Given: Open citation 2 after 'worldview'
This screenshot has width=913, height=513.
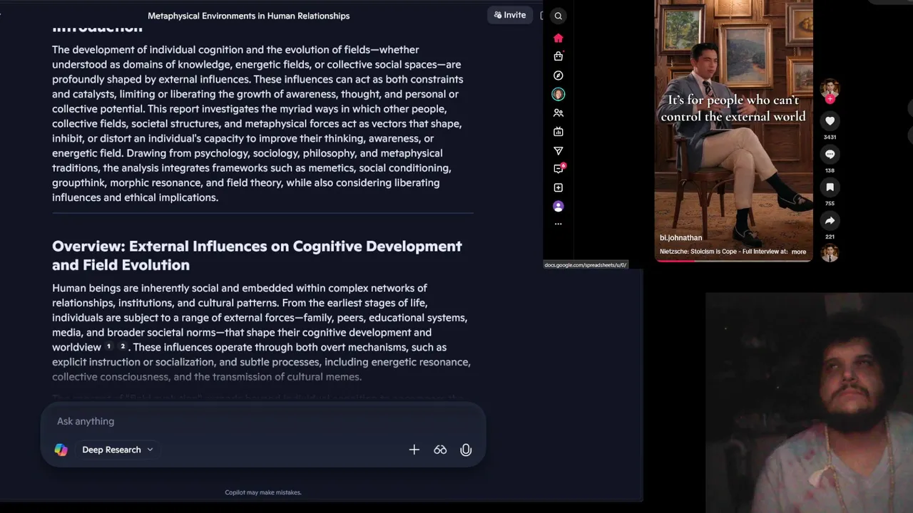Looking at the screenshot, I should click(x=123, y=347).
